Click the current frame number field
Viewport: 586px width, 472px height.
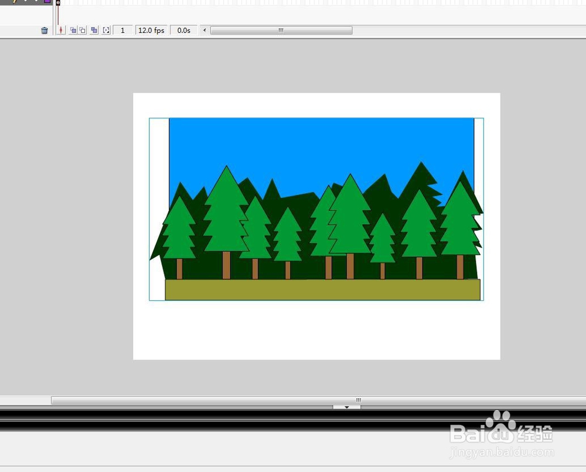[x=122, y=30]
